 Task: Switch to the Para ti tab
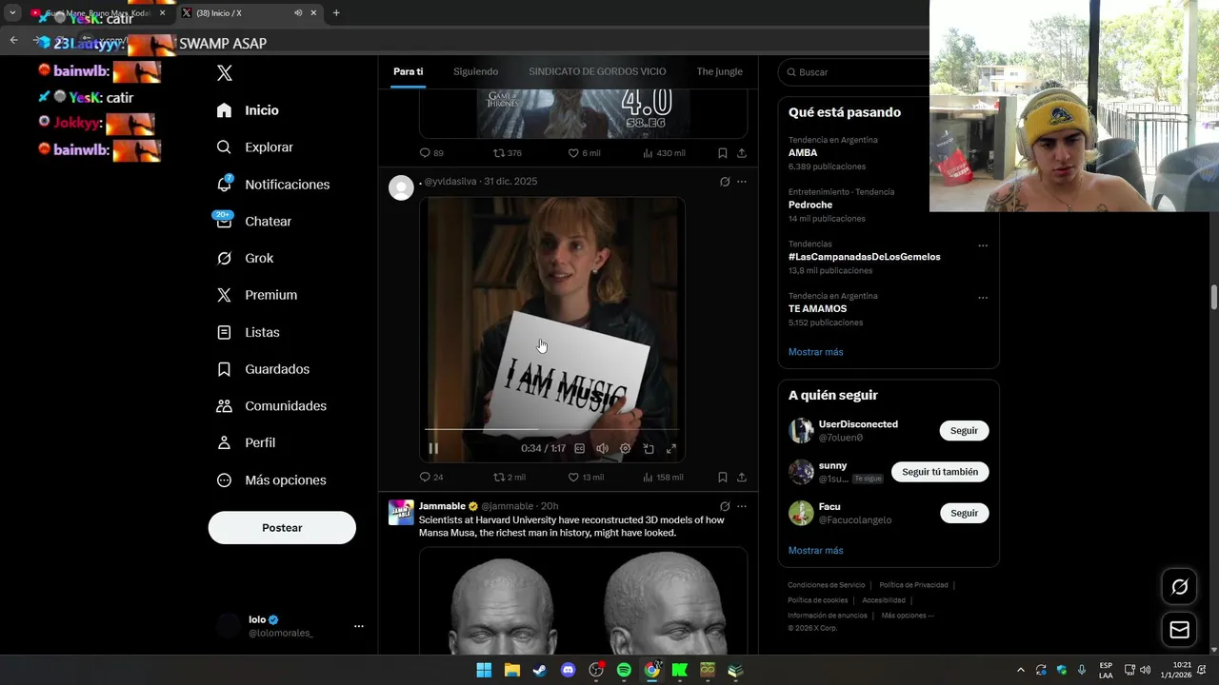click(408, 71)
